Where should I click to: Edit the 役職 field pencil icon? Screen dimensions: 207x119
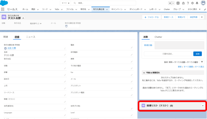click(65, 68)
